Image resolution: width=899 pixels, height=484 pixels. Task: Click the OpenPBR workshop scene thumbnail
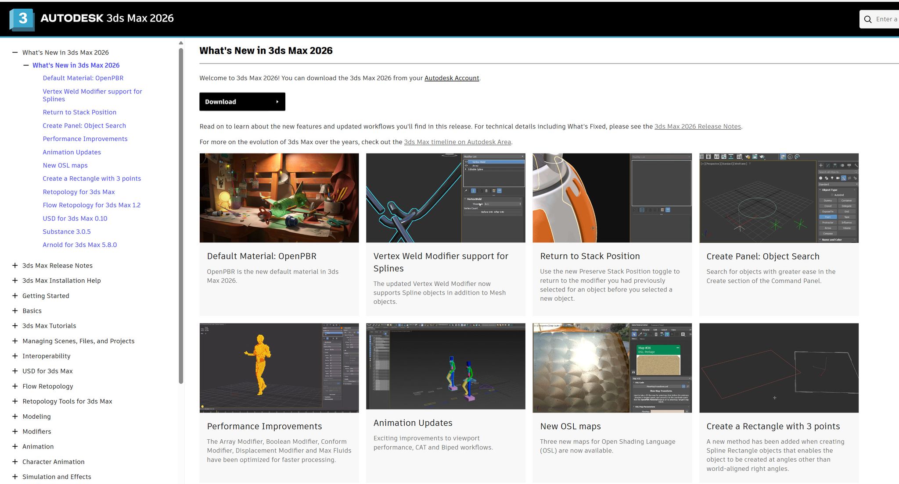(x=279, y=198)
